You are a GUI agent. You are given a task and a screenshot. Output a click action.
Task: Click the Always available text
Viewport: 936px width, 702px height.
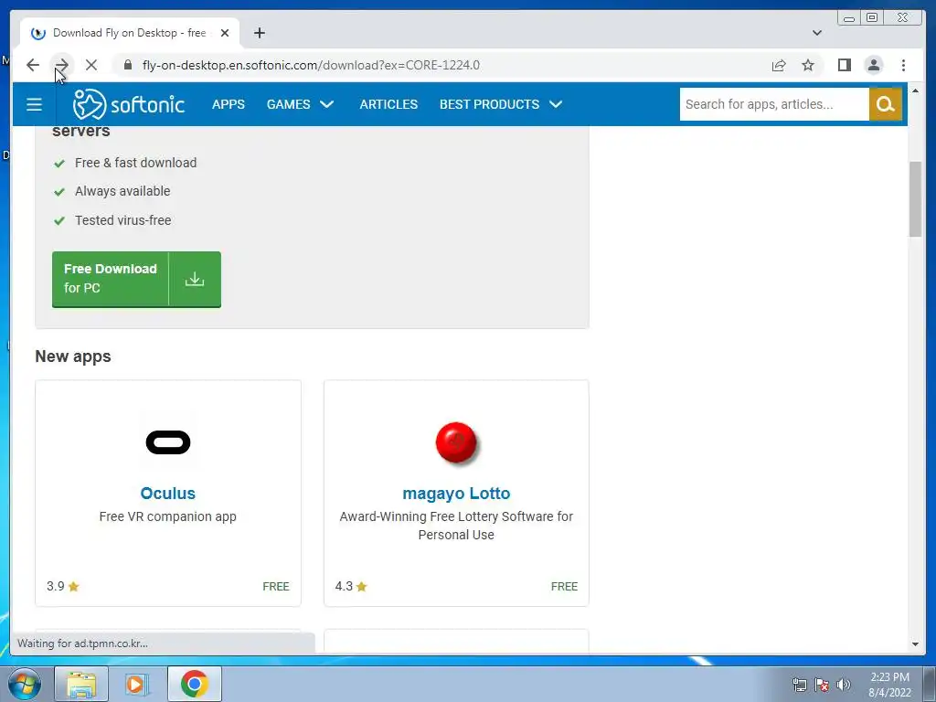pyautogui.click(x=122, y=191)
